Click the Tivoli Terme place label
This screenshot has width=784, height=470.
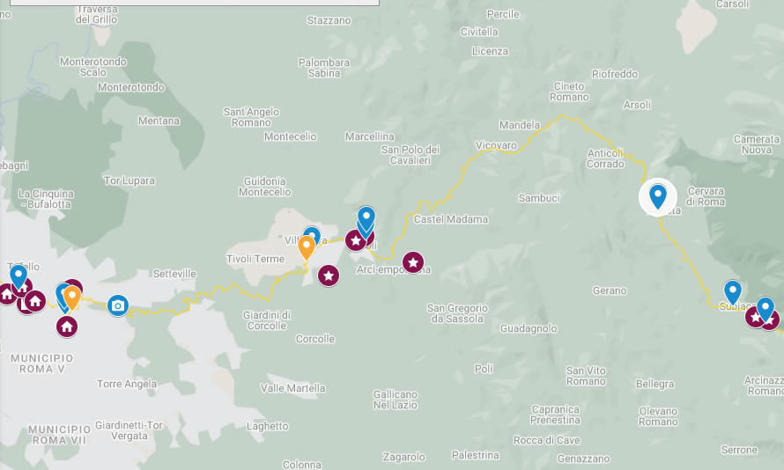coord(255,259)
